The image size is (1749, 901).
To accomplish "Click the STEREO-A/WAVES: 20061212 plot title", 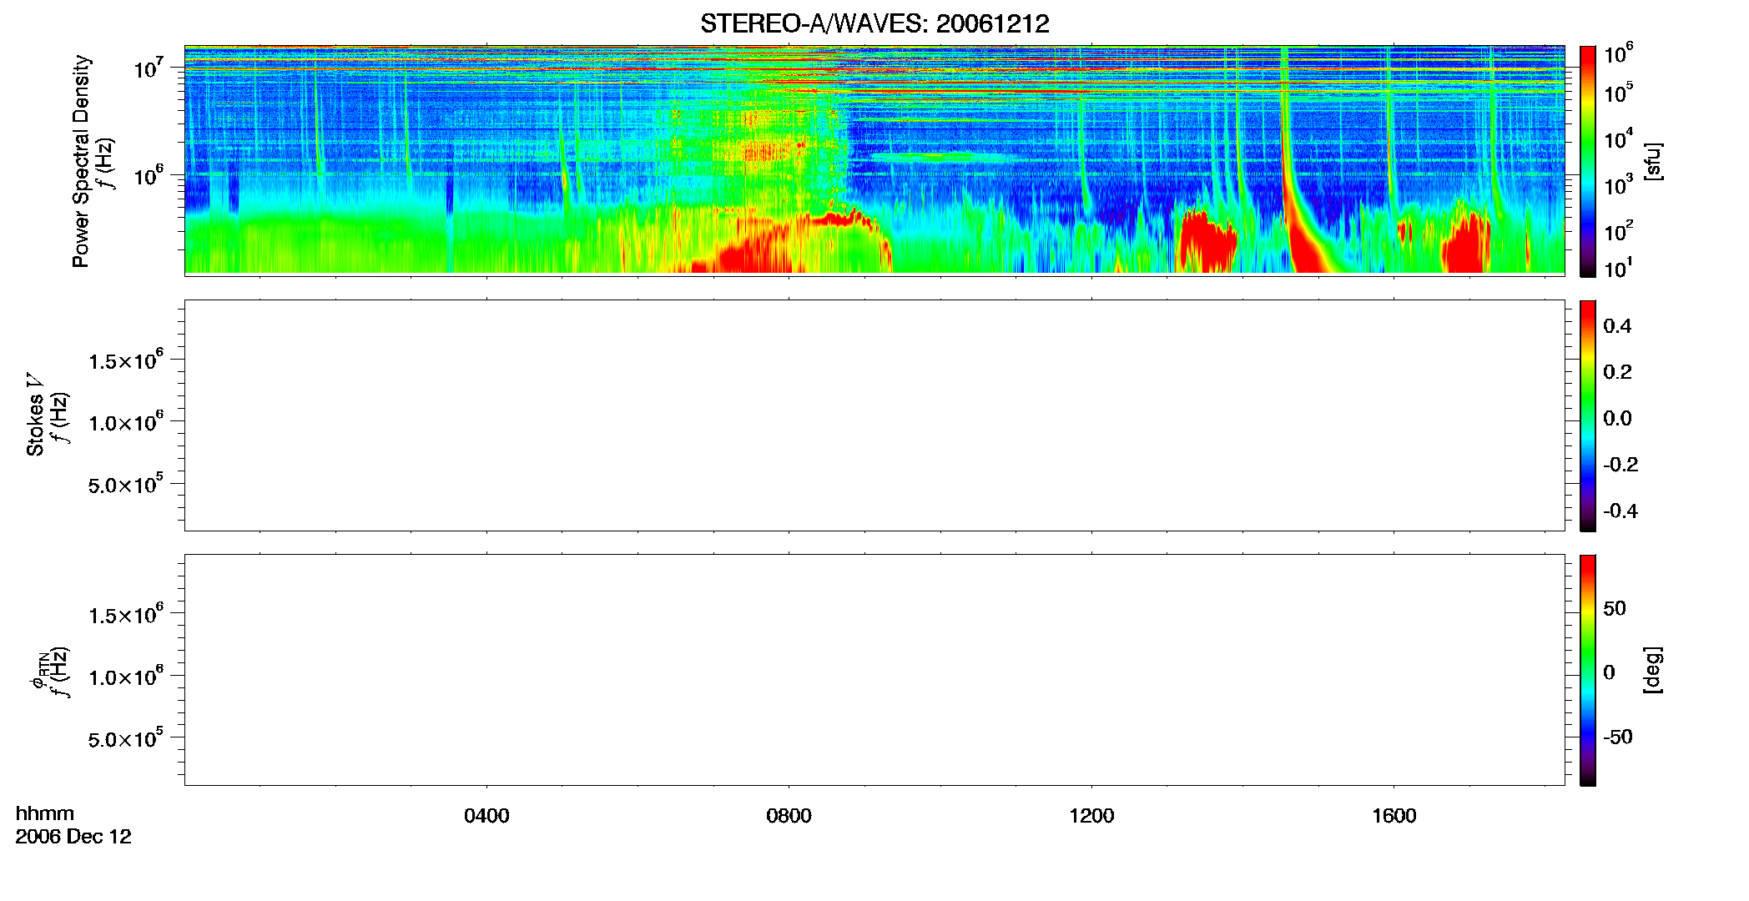I will (874, 23).
